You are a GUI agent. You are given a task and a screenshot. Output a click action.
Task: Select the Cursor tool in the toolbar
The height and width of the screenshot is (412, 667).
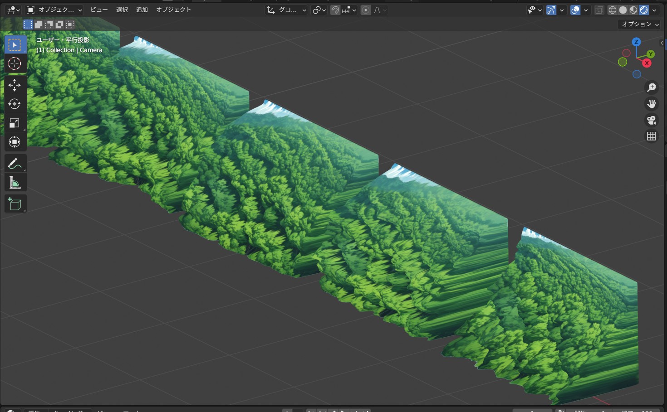tap(15, 64)
